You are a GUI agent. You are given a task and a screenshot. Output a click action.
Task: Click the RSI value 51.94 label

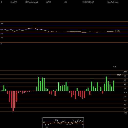pos(118,31)
